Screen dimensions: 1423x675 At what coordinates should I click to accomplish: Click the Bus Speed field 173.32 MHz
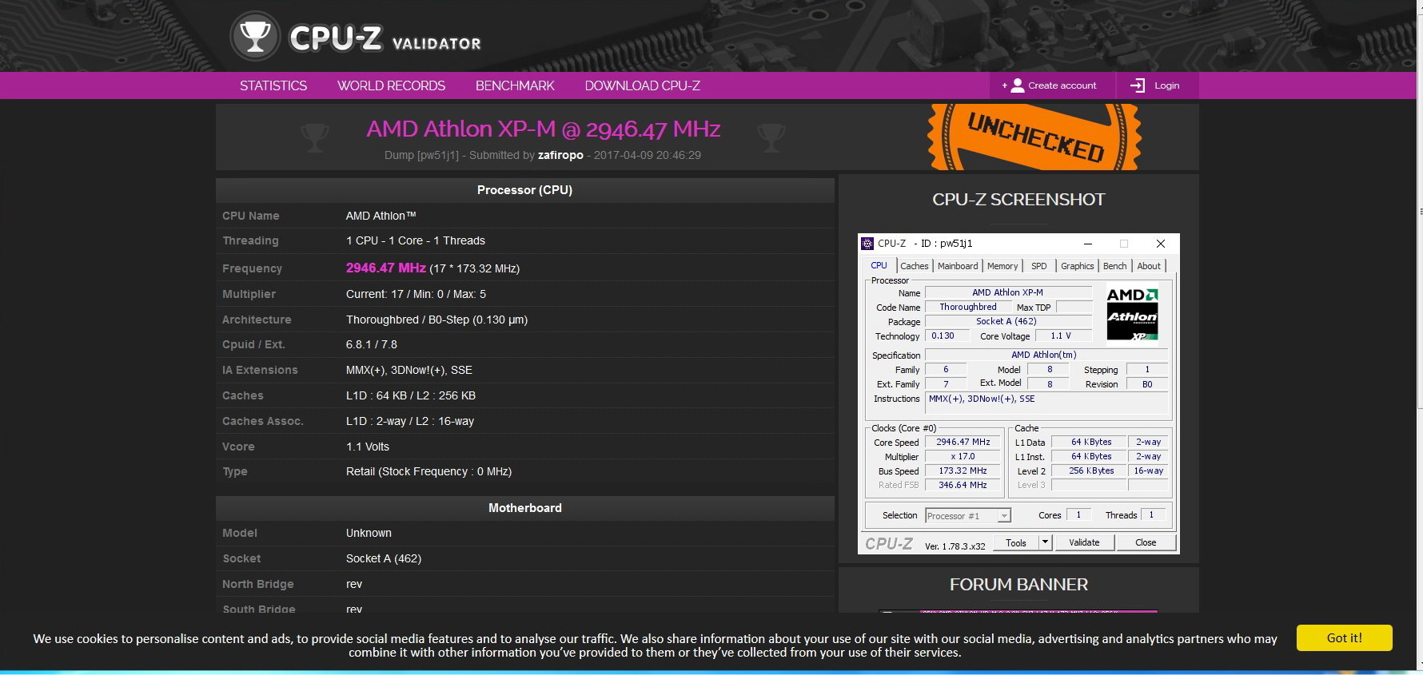[963, 471]
